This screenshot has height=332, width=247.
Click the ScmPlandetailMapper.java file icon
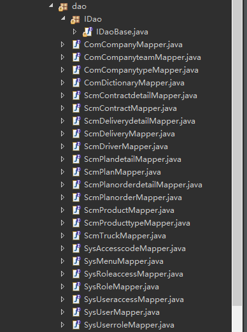tap(76, 159)
